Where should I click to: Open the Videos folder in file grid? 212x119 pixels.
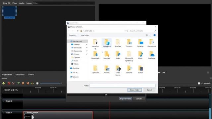[140, 69]
